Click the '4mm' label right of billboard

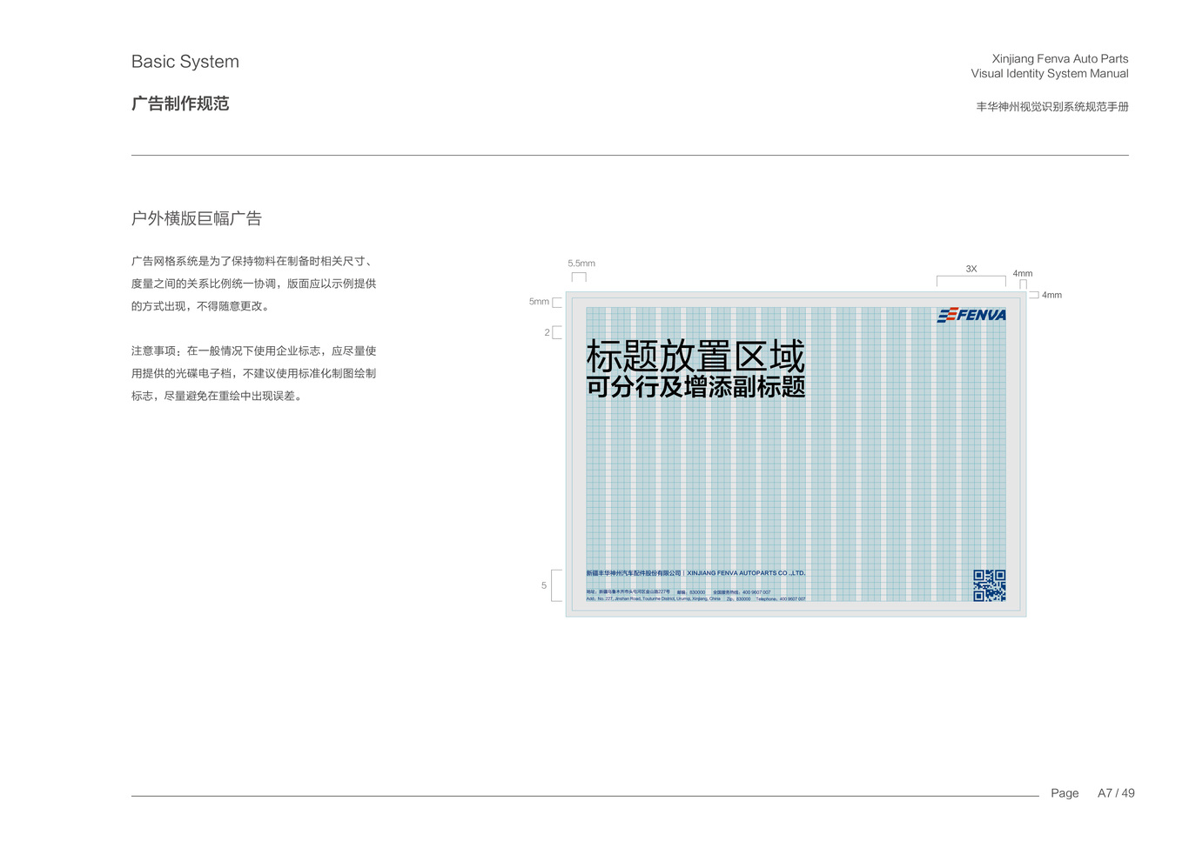point(1051,295)
